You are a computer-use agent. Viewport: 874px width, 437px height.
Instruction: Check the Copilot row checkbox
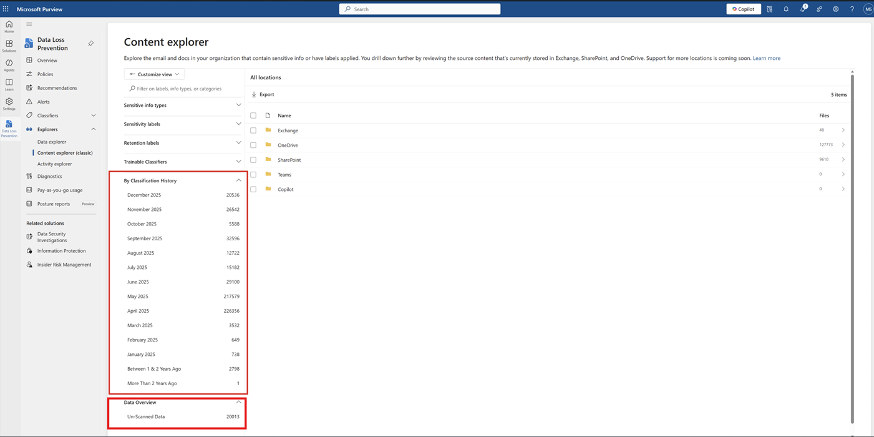pos(253,189)
